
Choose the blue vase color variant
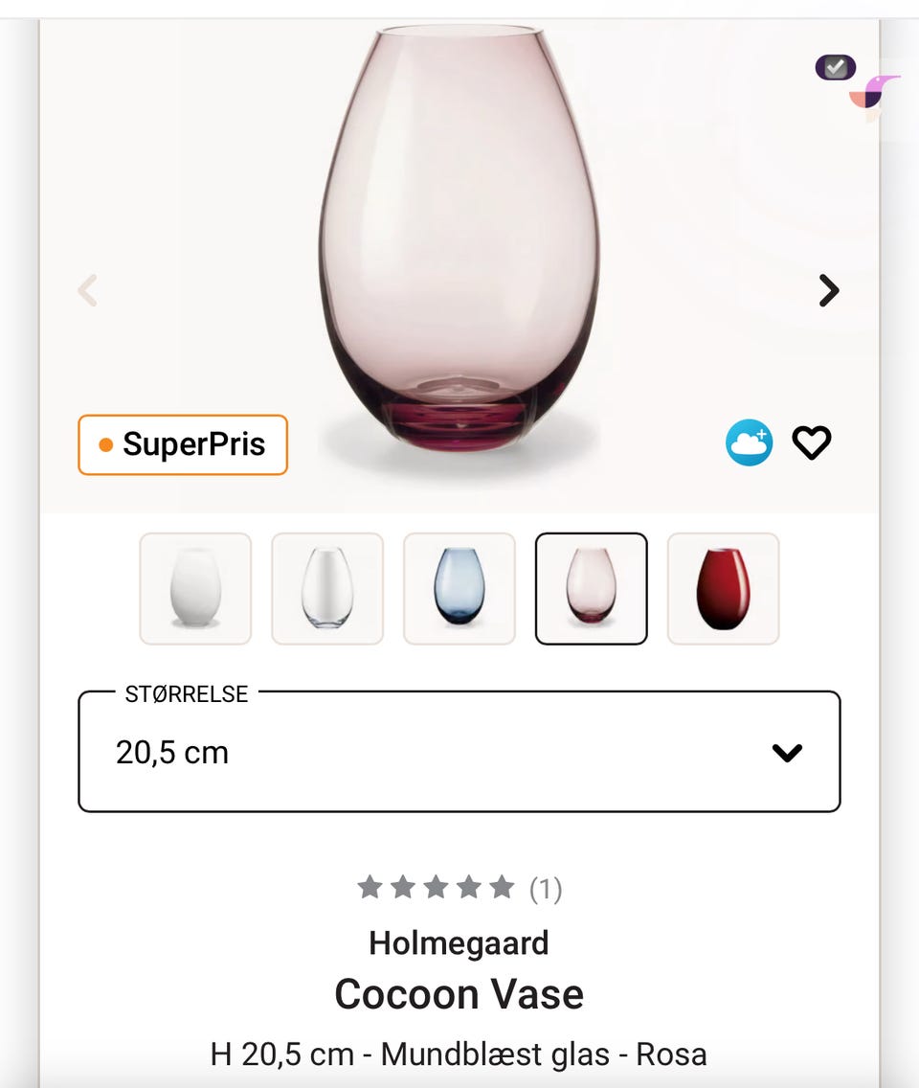click(x=459, y=588)
